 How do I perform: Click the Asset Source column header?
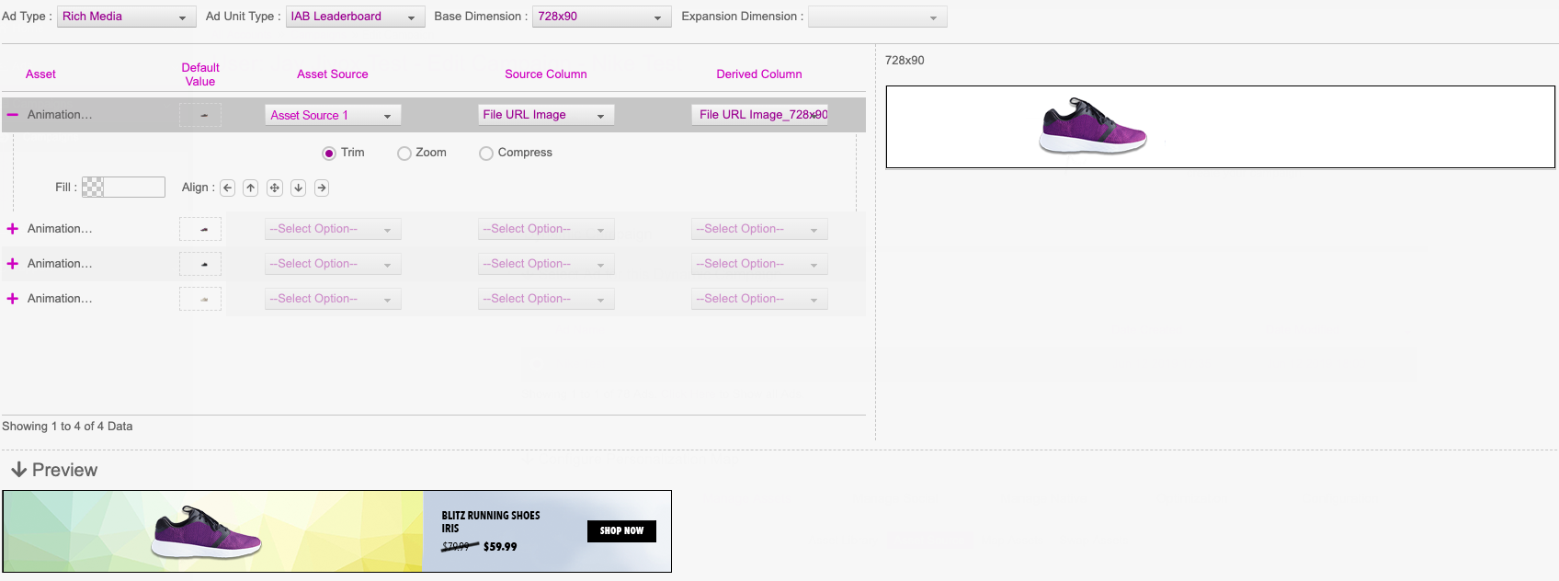332,74
